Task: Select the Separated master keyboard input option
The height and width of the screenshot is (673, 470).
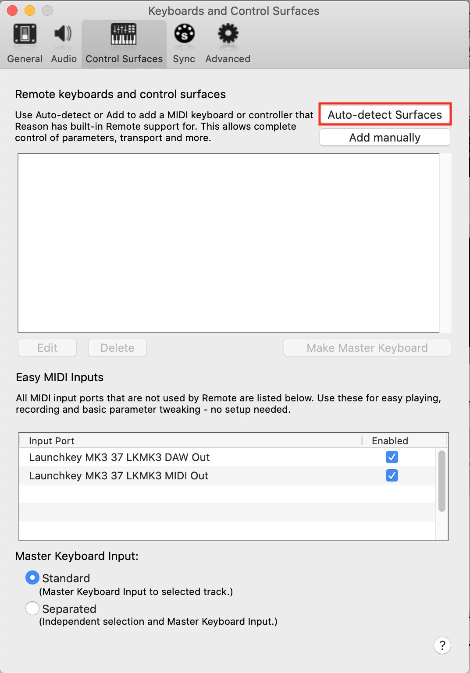Action: pos(32,608)
